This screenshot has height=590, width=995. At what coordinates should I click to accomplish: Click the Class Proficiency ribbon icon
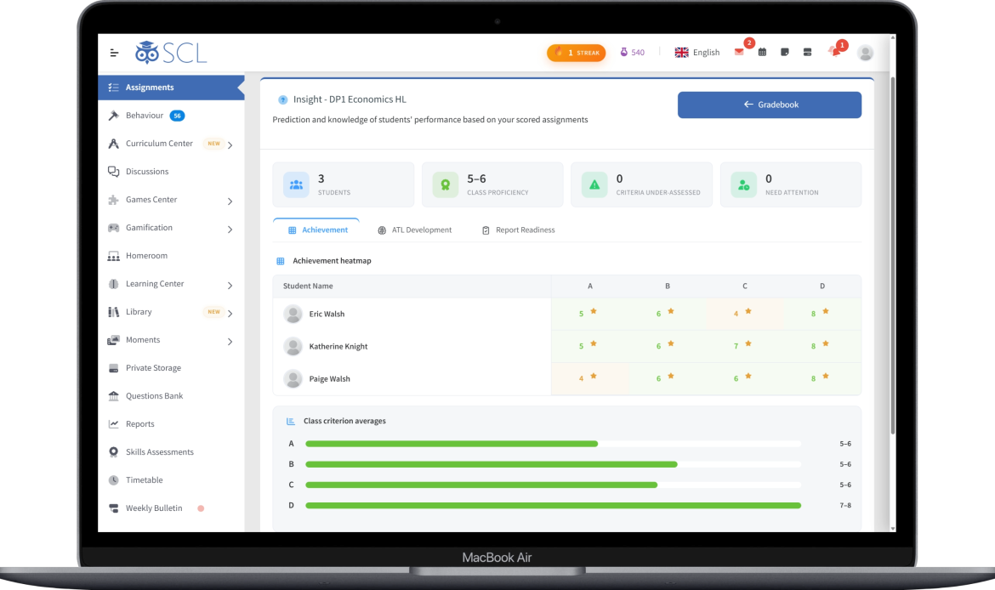point(446,184)
